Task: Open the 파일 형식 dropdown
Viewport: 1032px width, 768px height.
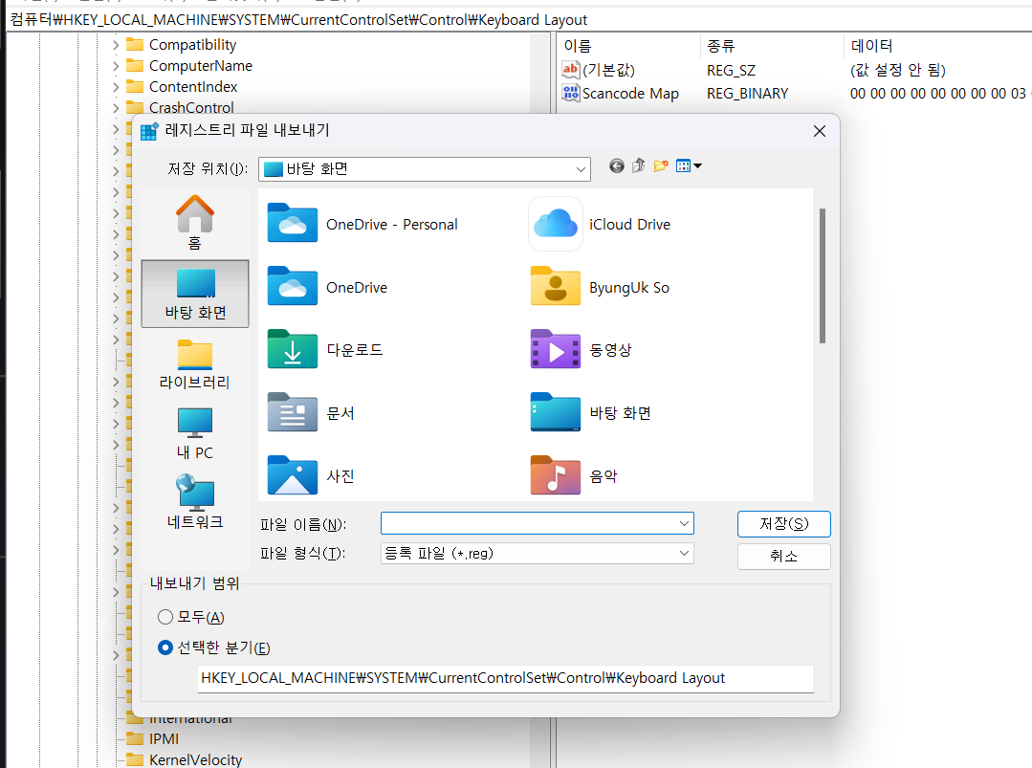Action: pos(537,553)
